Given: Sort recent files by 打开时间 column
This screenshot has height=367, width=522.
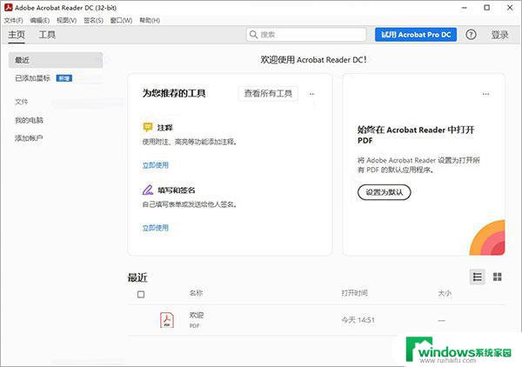Looking at the screenshot, I should point(355,293).
